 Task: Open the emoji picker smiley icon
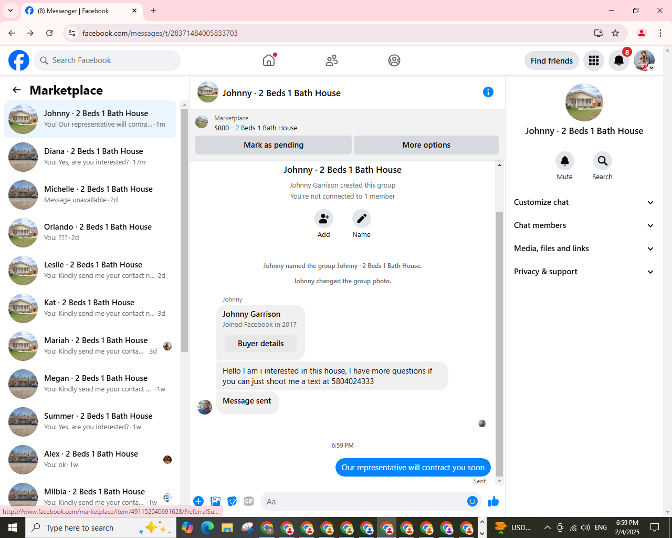pyautogui.click(x=472, y=501)
